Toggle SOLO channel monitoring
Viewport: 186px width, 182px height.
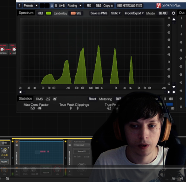click(98, 6)
